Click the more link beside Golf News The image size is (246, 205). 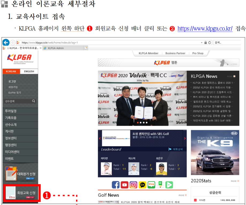point(182,195)
